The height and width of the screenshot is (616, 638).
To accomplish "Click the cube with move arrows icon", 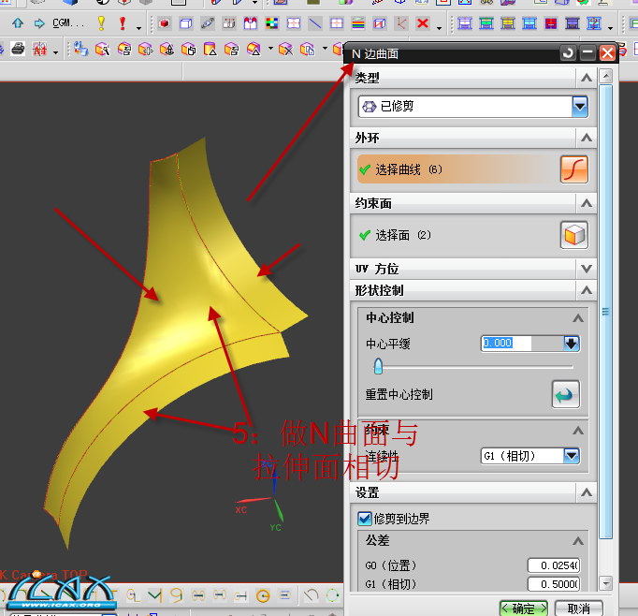I will (145, 50).
